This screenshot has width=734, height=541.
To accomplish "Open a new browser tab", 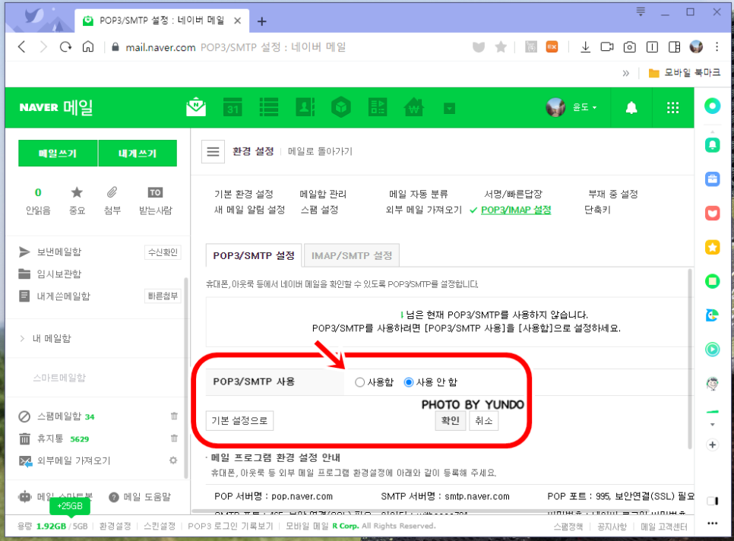I will (261, 21).
